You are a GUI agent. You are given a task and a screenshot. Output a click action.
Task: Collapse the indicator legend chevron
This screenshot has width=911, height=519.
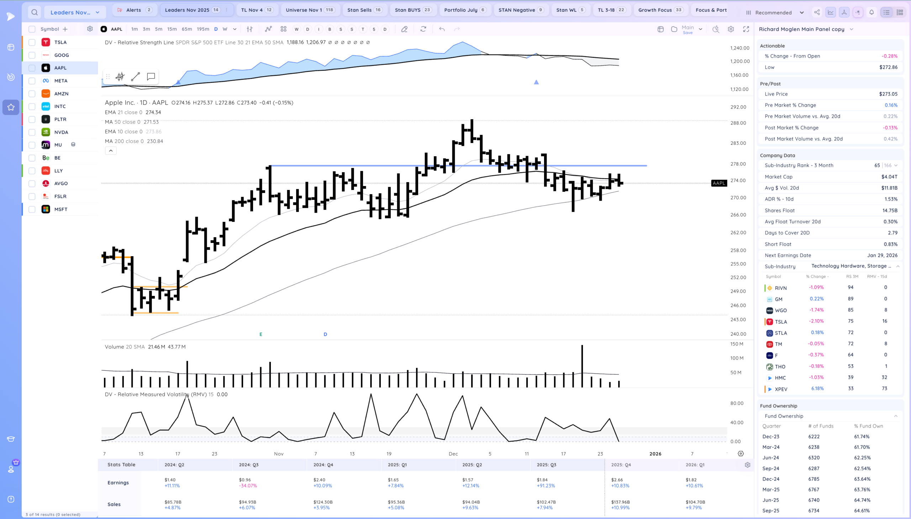click(111, 151)
